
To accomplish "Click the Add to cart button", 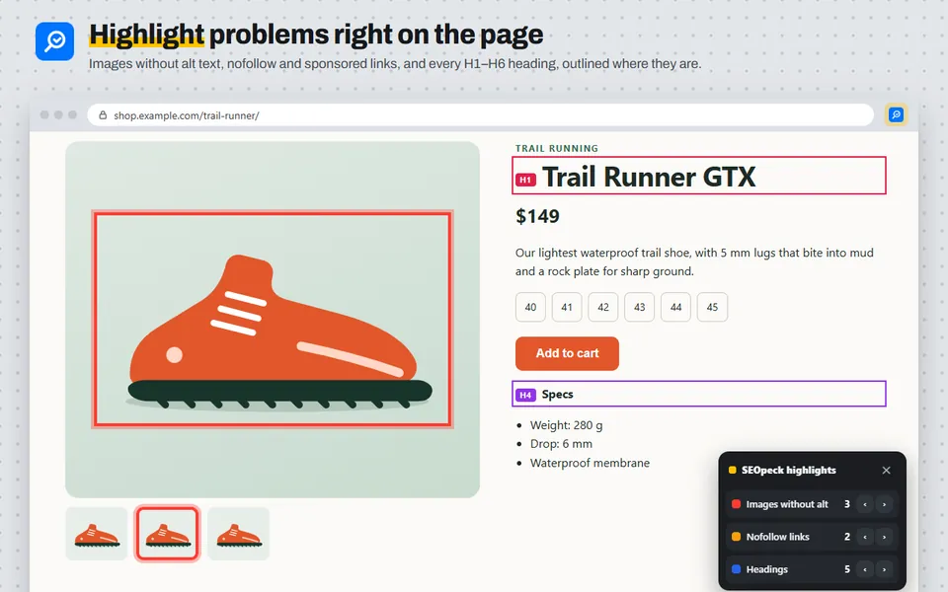I will 567,353.
